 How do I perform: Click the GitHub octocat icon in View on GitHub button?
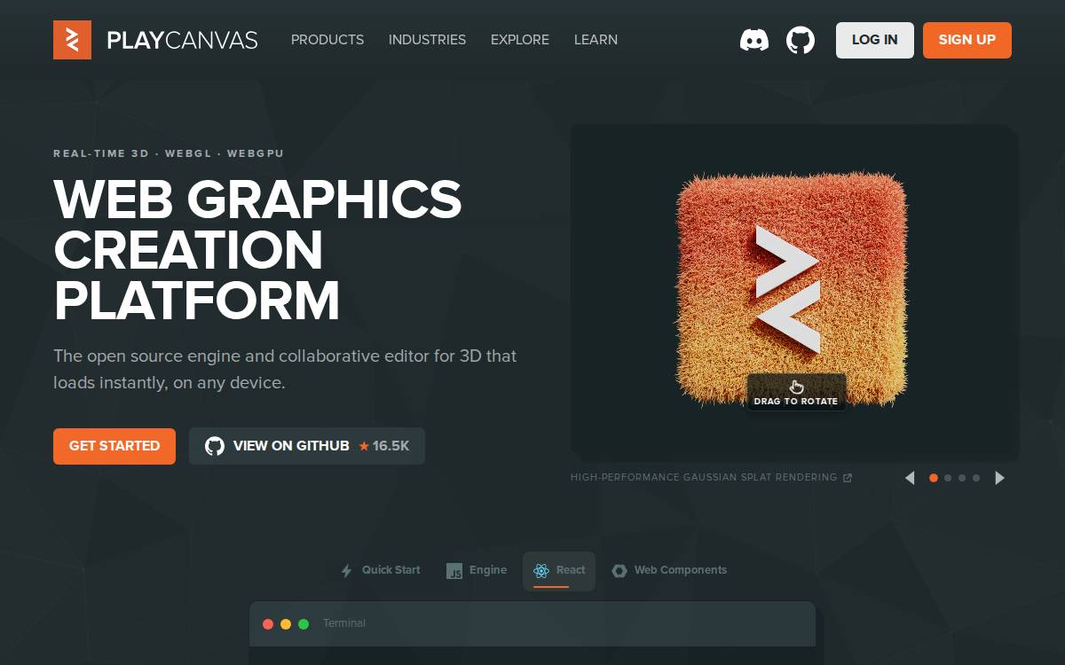tap(215, 446)
